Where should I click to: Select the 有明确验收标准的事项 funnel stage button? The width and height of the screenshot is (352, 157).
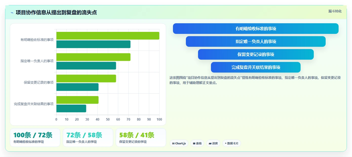(x=256, y=29)
